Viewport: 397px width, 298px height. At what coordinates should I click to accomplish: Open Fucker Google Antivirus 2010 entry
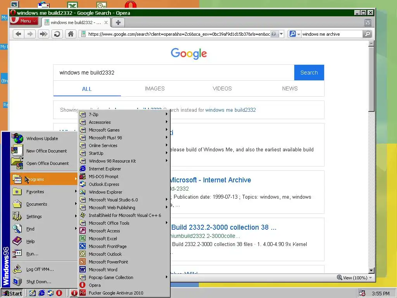tap(124, 293)
